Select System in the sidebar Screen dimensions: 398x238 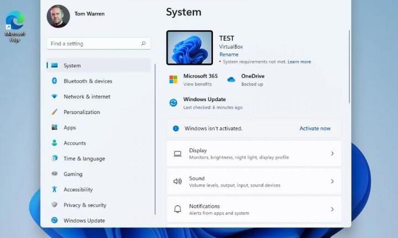coord(99,66)
